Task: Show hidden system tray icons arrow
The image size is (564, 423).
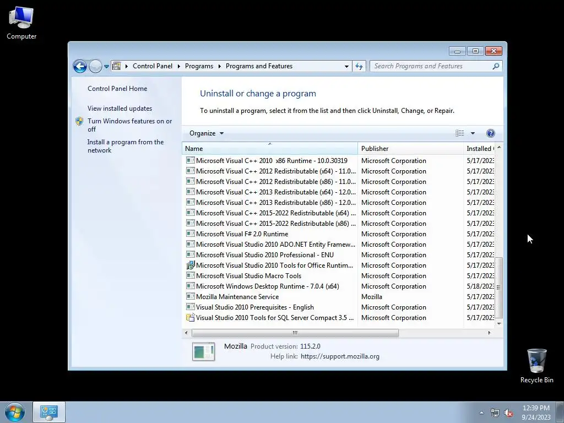Action: coord(481,413)
